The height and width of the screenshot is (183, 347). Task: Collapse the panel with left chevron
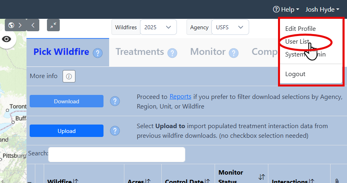pos(33,25)
